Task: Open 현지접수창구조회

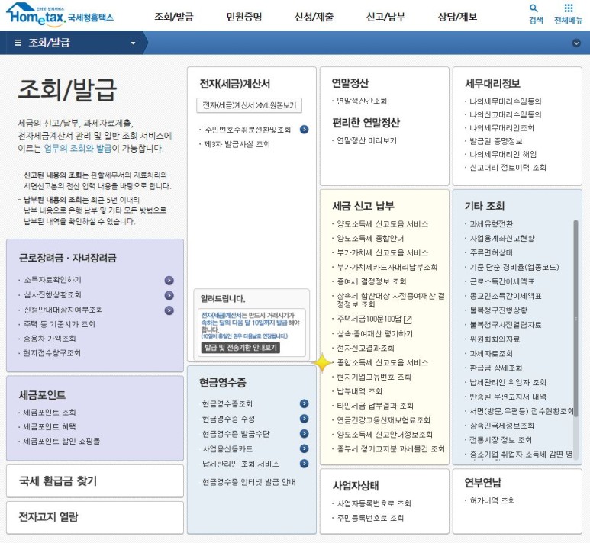Action: point(52,353)
